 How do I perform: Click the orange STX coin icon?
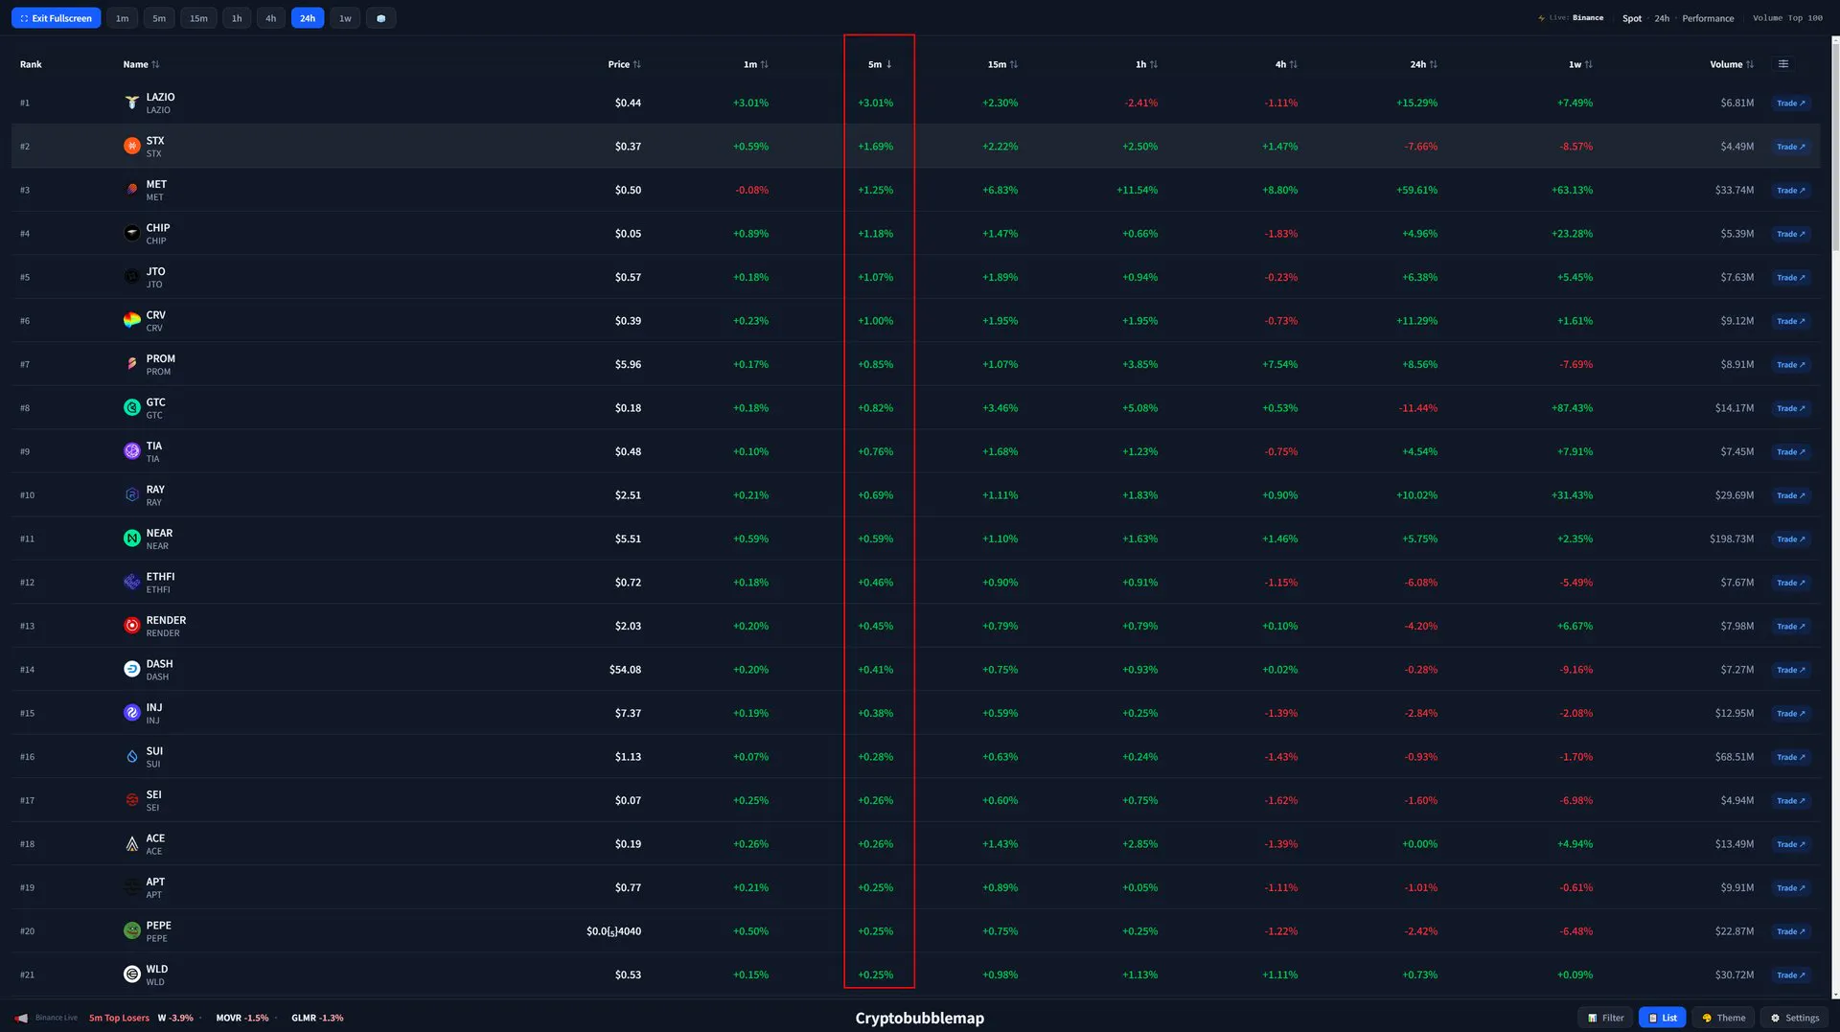coord(132,147)
